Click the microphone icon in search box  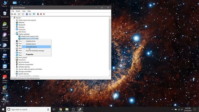(48, 109)
